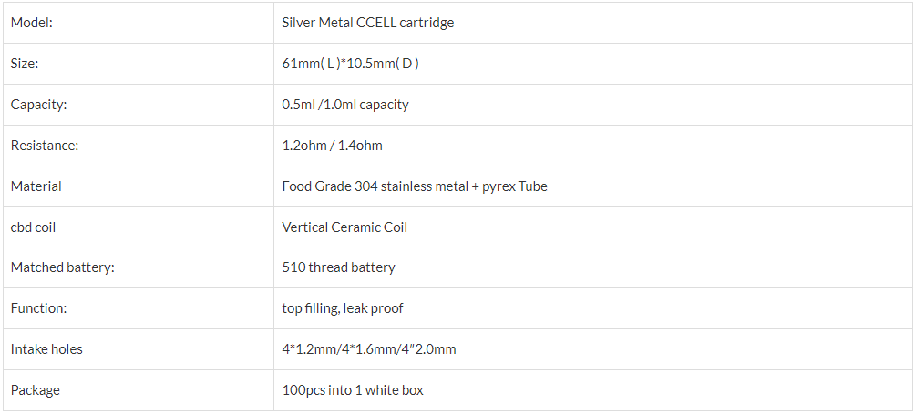Click the 'Vertical Ceramic Coil' value
Viewport: 915px width, 413px height.
(x=344, y=227)
